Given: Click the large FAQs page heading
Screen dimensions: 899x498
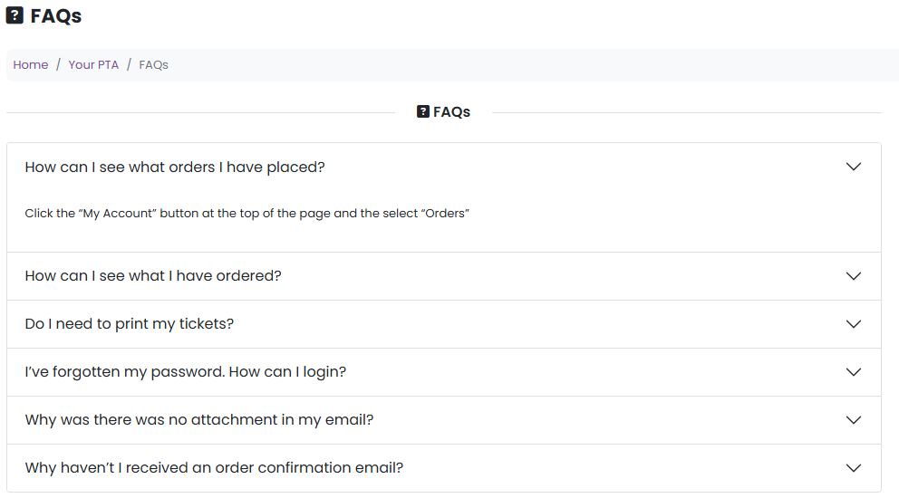Looking at the screenshot, I should click(56, 15).
